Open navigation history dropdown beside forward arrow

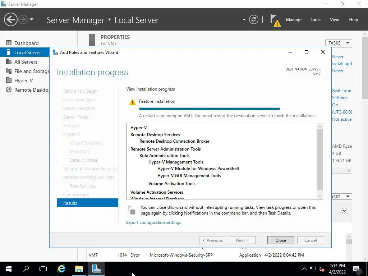[x=32, y=19]
